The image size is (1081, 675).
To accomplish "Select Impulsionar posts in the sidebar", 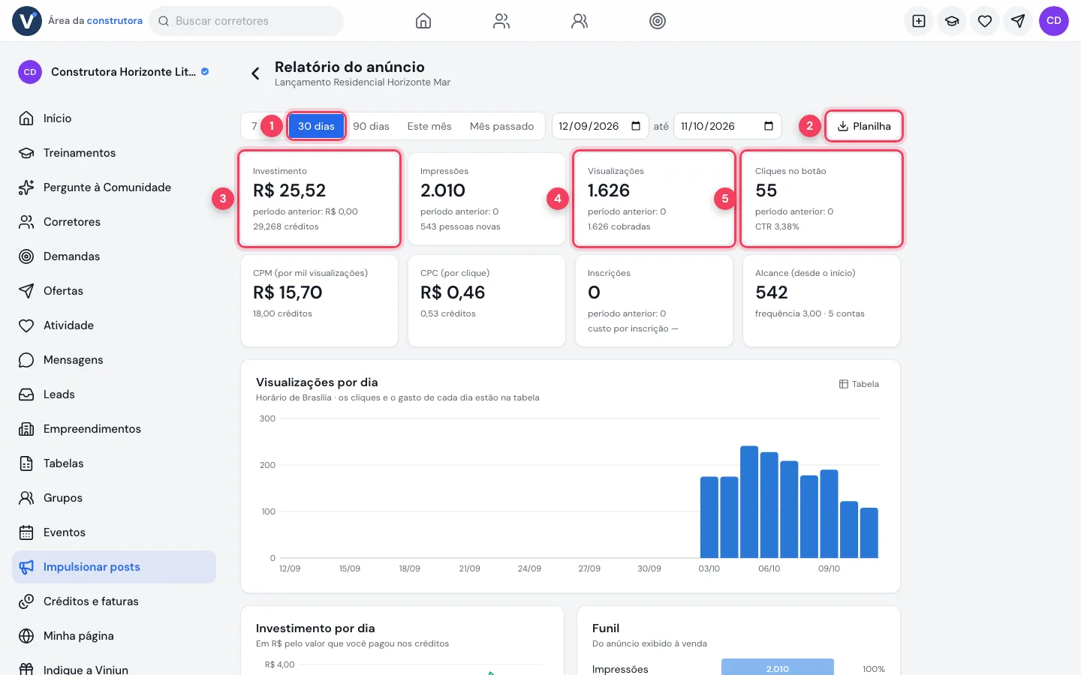I will pos(114,567).
